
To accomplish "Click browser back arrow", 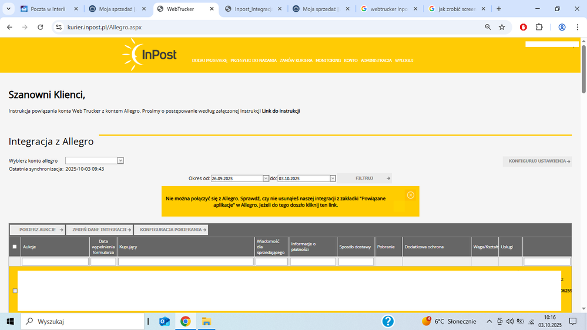I will (x=9, y=27).
